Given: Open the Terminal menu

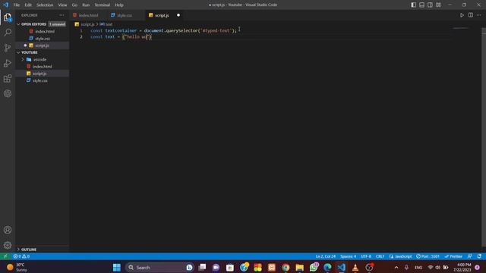Looking at the screenshot, I should (103, 5).
